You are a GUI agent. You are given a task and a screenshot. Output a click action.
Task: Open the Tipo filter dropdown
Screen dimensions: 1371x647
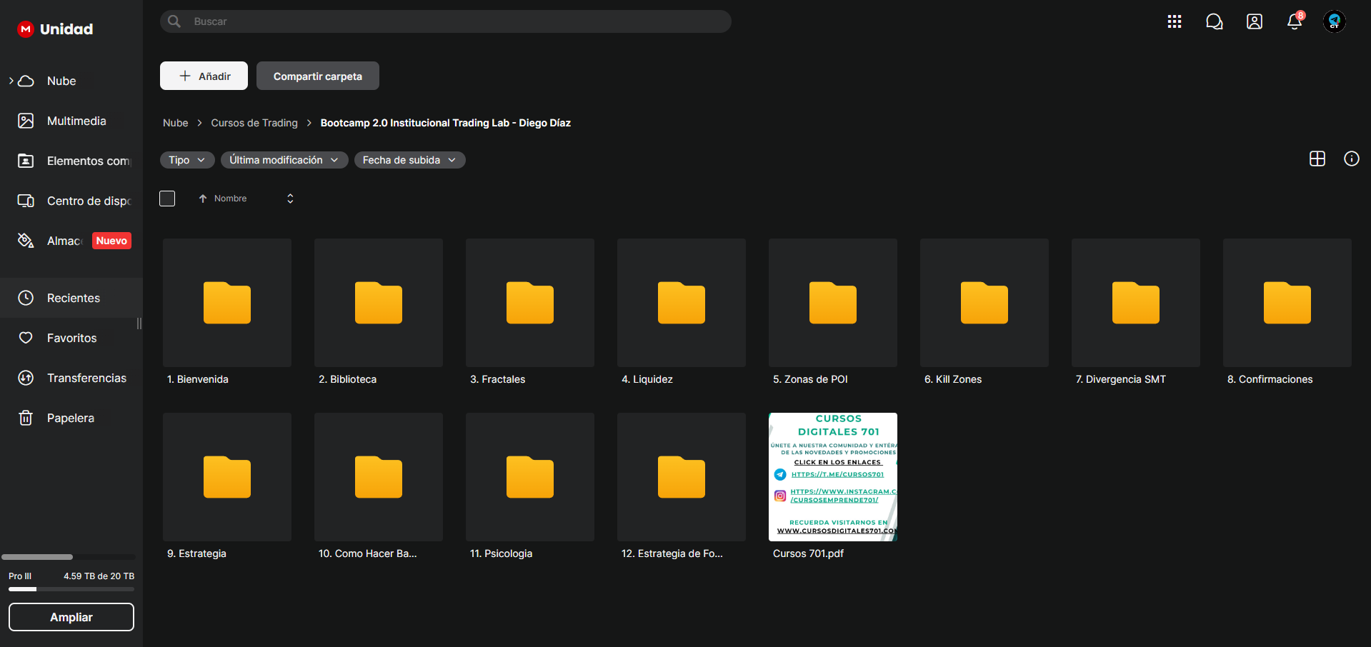(x=187, y=160)
